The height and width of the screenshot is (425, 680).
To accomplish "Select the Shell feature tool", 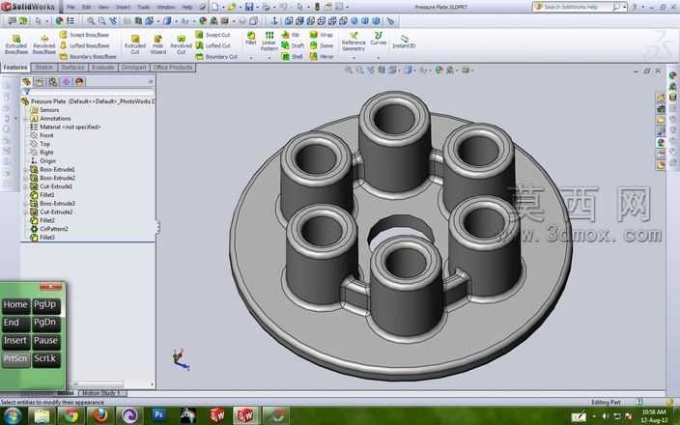I will pos(292,56).
